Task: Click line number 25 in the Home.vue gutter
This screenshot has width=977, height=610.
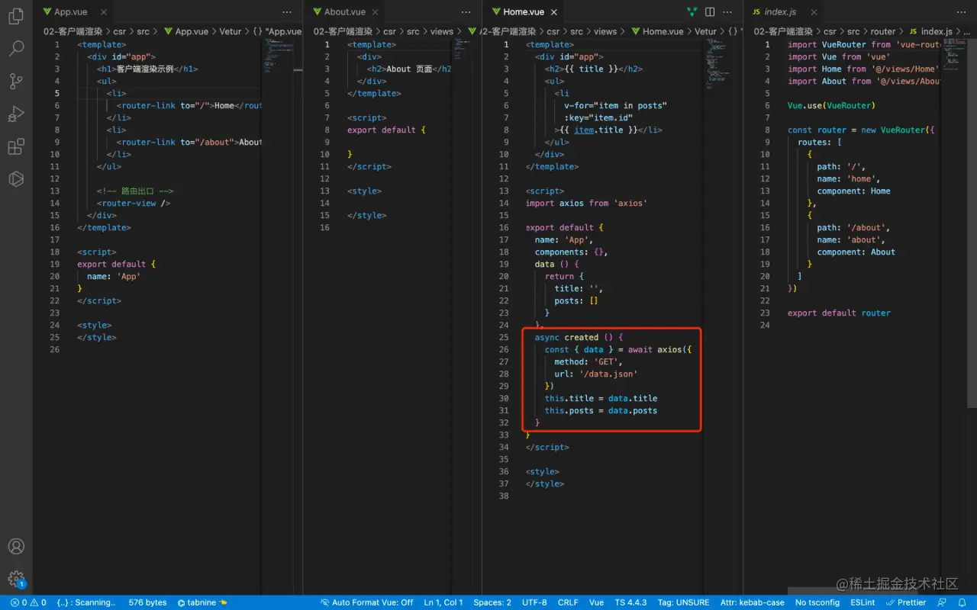Action: point(503,337)
